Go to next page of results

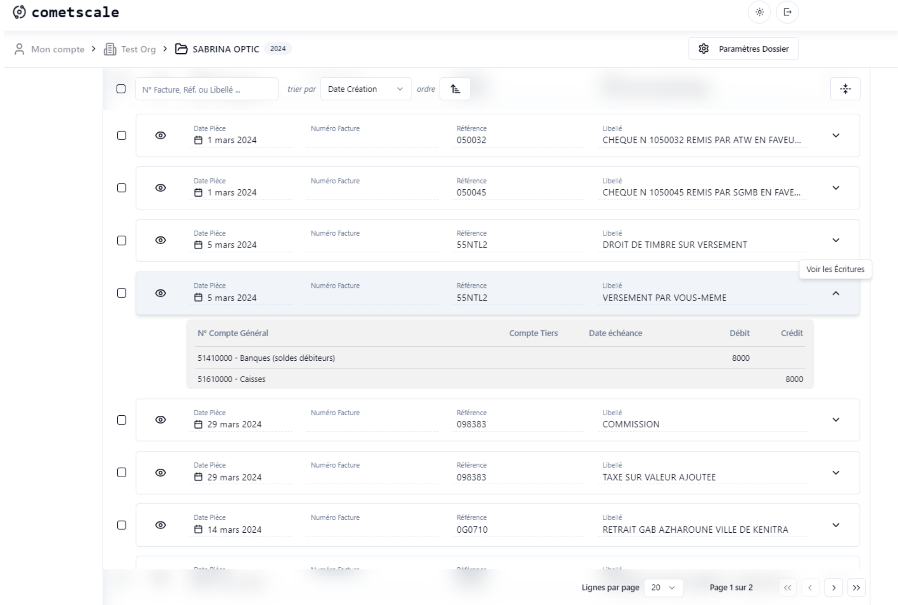tap(834, 588)
